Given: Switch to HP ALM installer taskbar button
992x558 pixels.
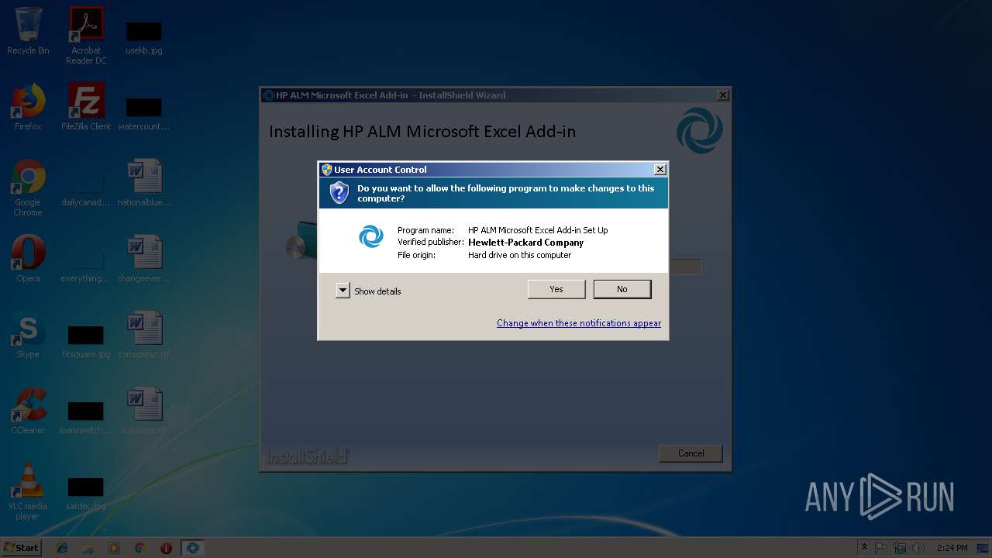Looking at the screenshot, I should pyautogui.click(x=192, y=548).
